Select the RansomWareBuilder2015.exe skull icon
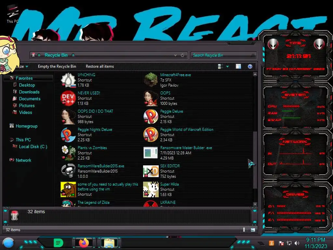 click(68, 171)
